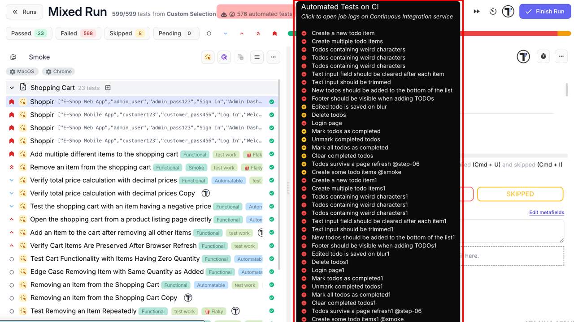Open the stopwatch timer icon beside Finish Run
The height and width of the screenshot is (322, 574).
coord(492,11)
